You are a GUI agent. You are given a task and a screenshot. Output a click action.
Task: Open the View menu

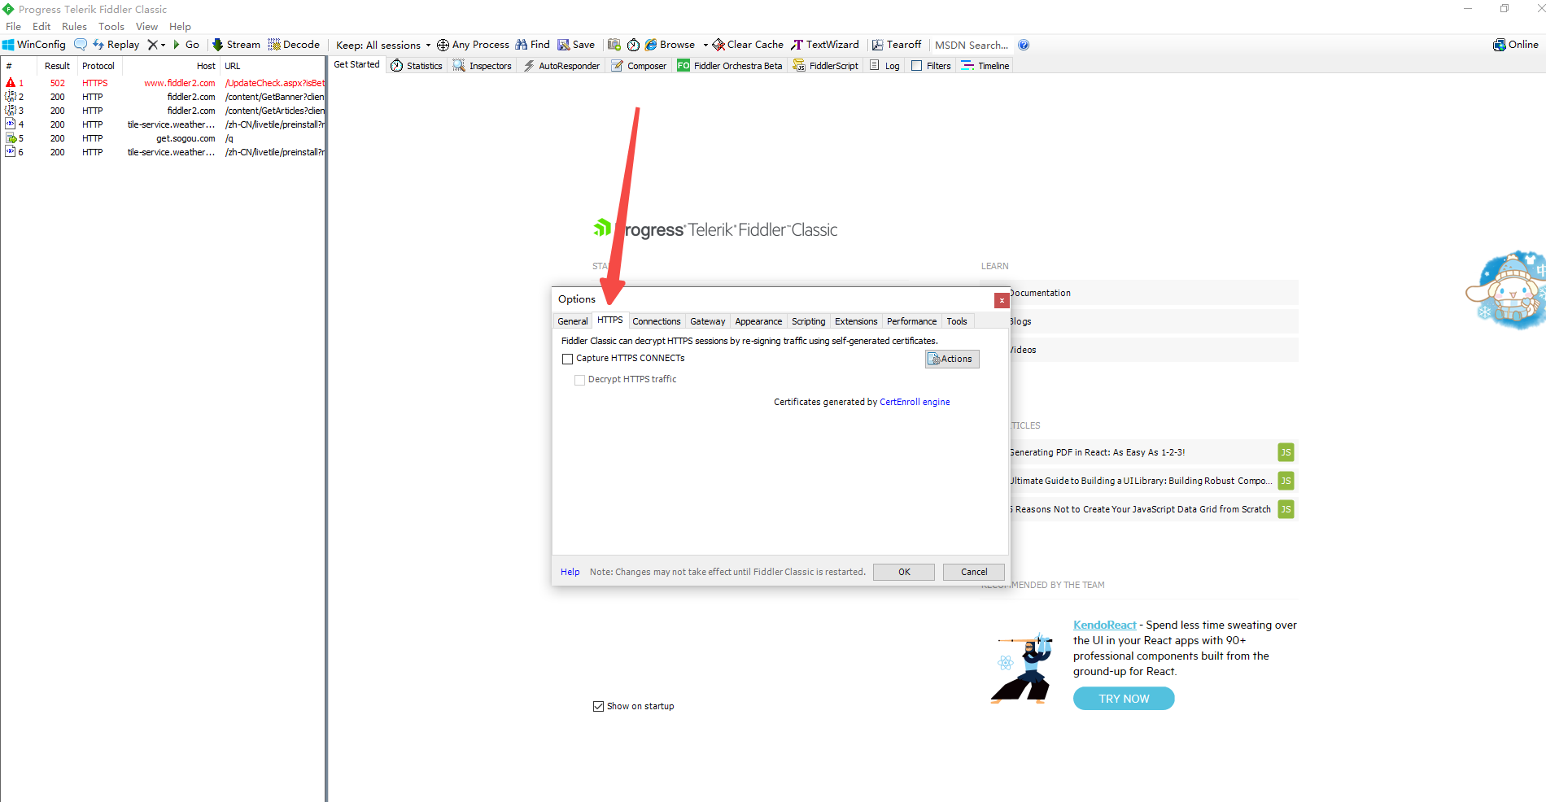(146, 26)
